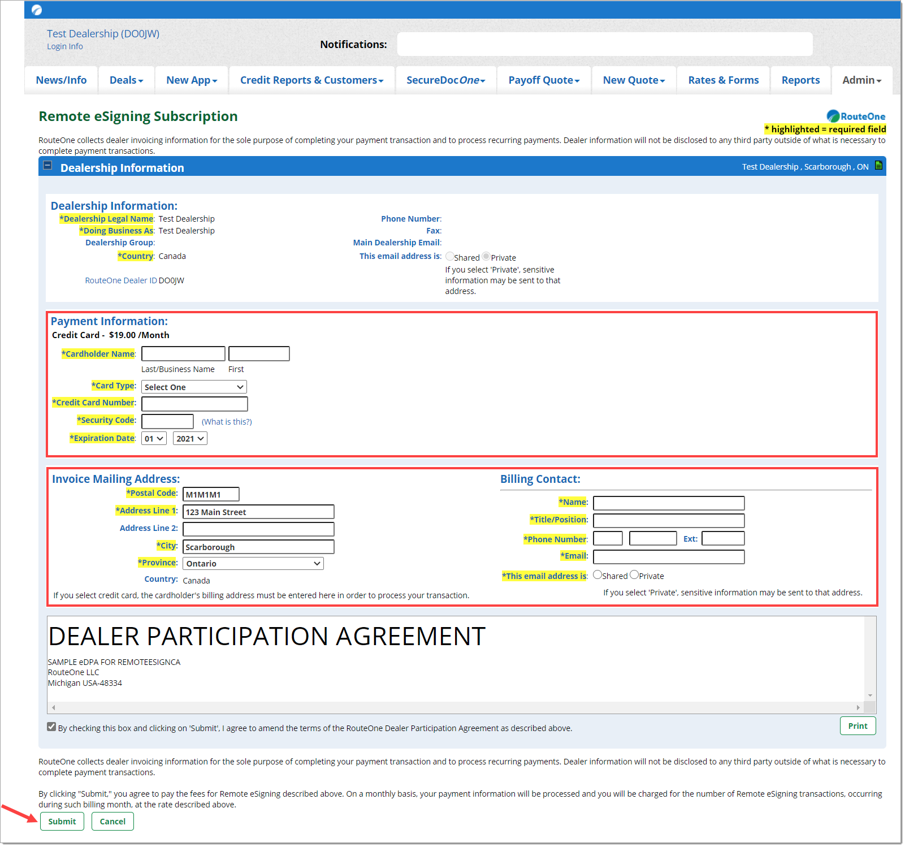Click the Test Dealership (DO0JW) link
The width and height of the screenshot is (905, 847).
[103, 34]
